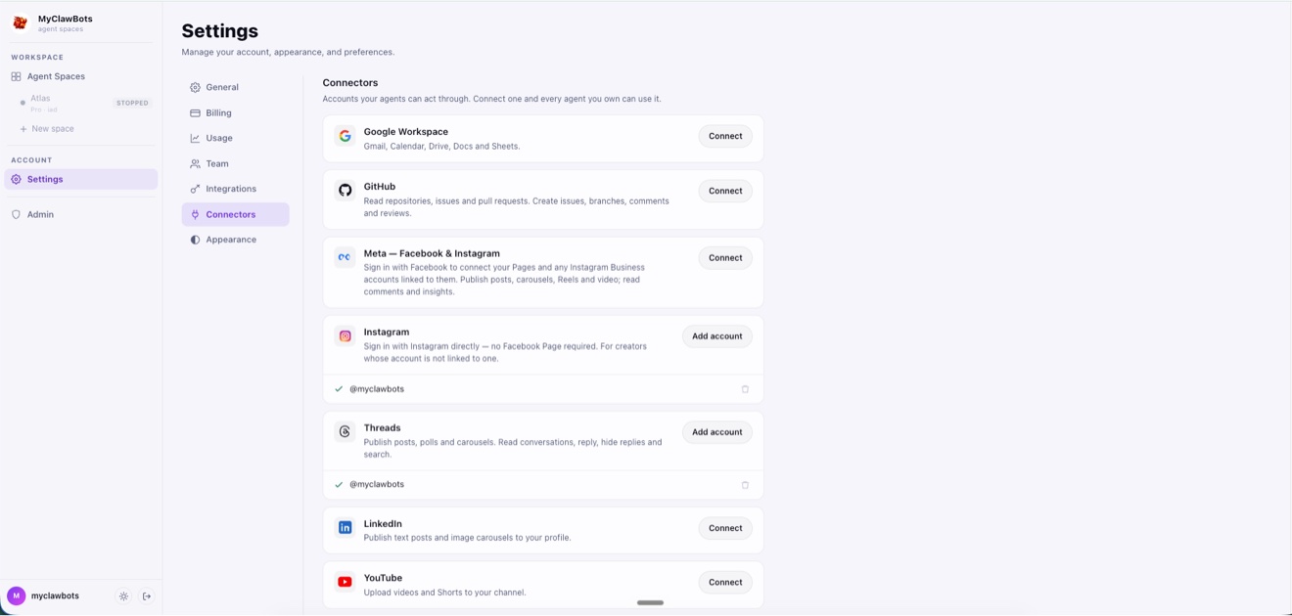This screenshot has width=1292, height=616.
Task: Click the Appearance half-circle icon
Action: coord(195,240)
